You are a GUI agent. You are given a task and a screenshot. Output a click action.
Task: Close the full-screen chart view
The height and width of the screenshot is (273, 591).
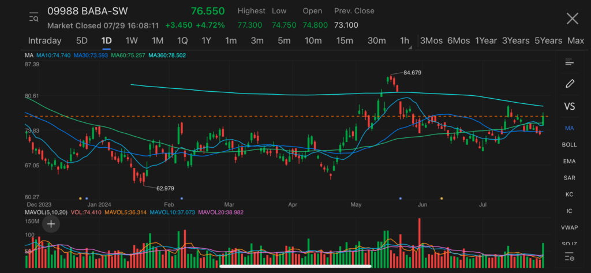pyautogui.click(x=572, y=18)
